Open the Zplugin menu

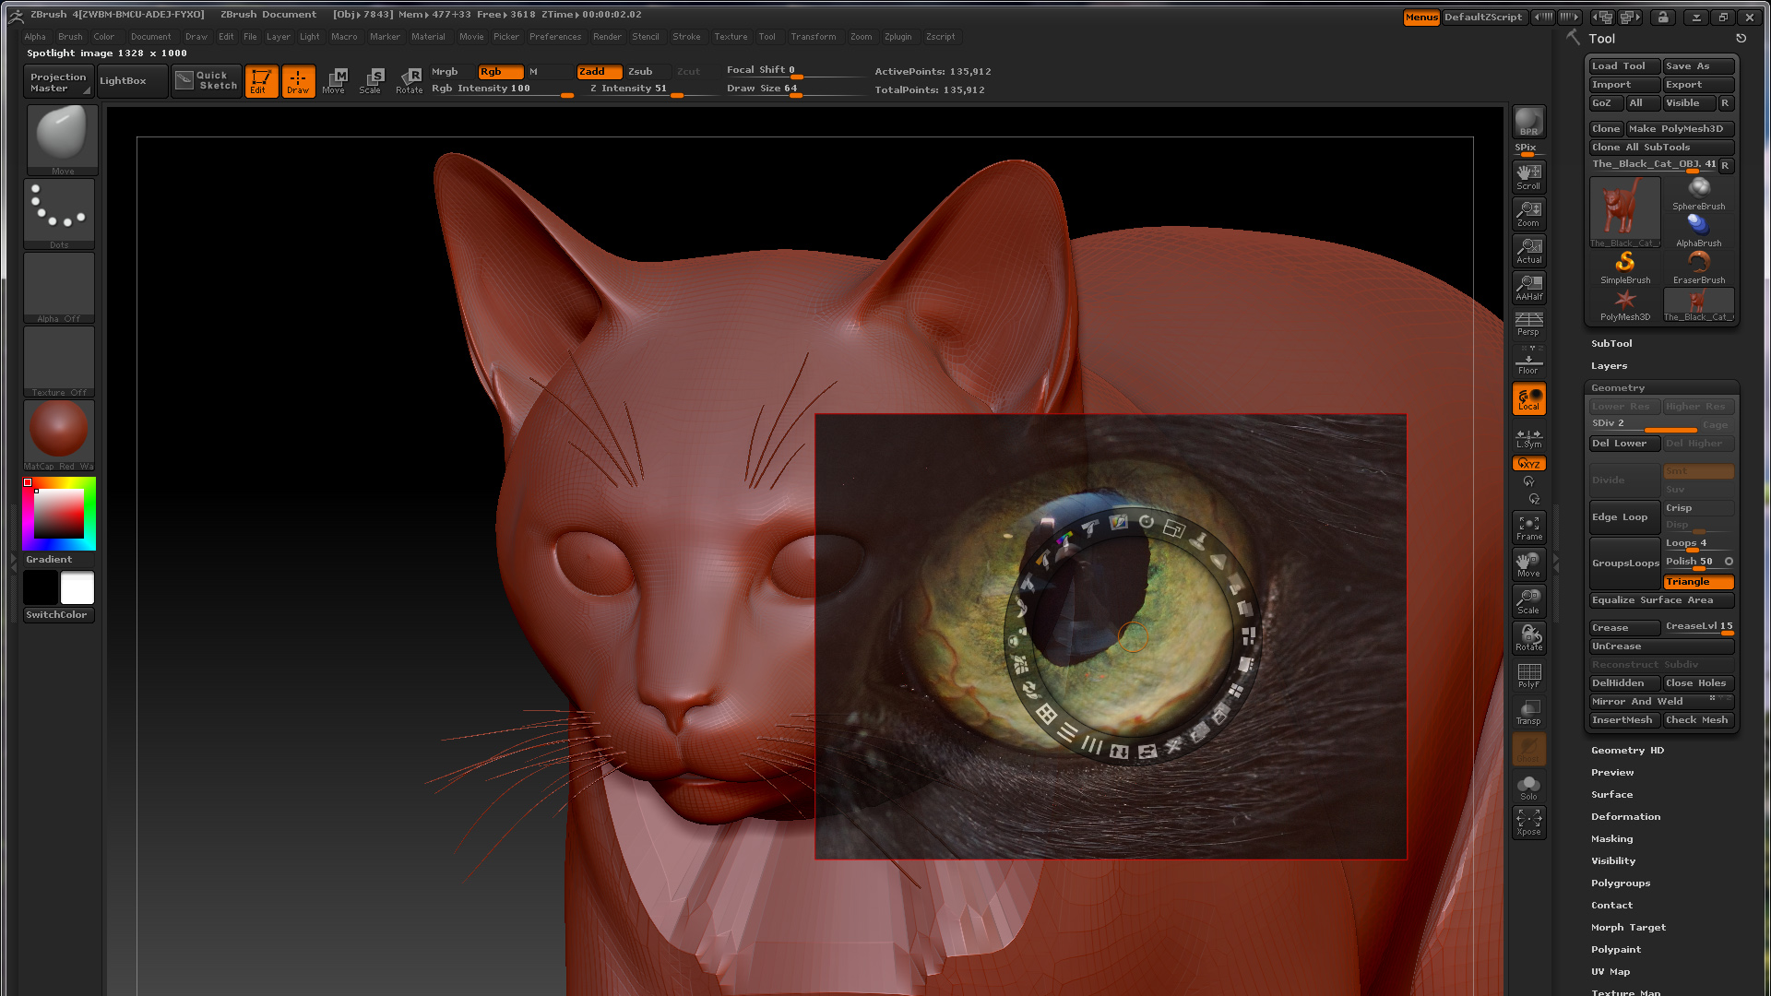(x=897, y=37)
